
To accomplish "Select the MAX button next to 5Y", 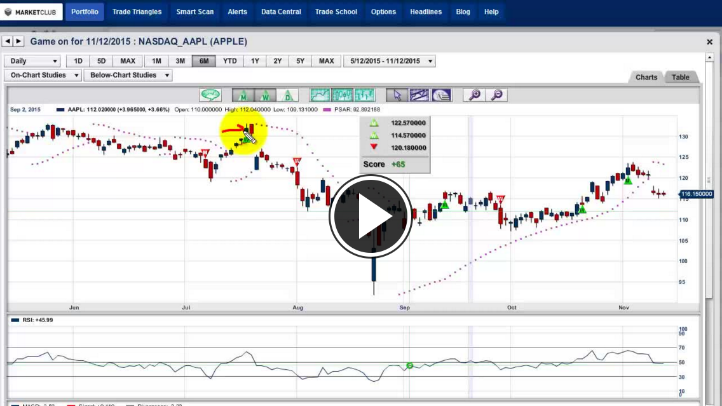I will point(326,61).
